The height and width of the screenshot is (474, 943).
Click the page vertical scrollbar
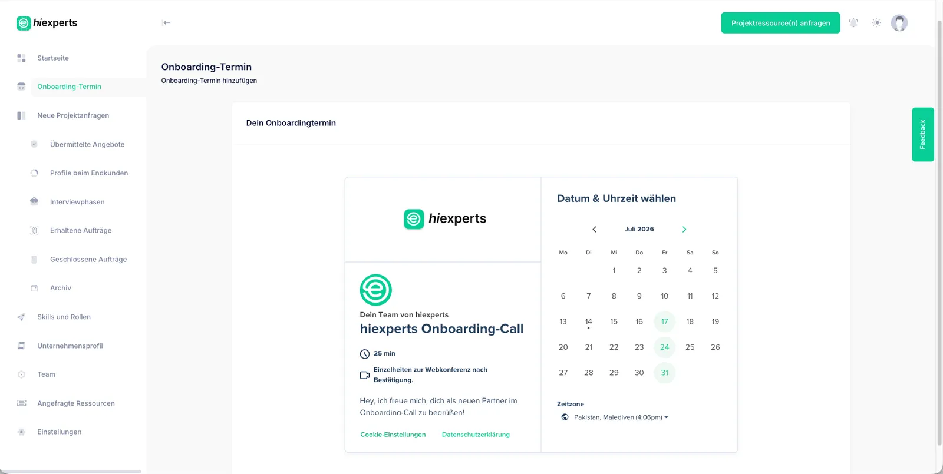tap(939, 233)
